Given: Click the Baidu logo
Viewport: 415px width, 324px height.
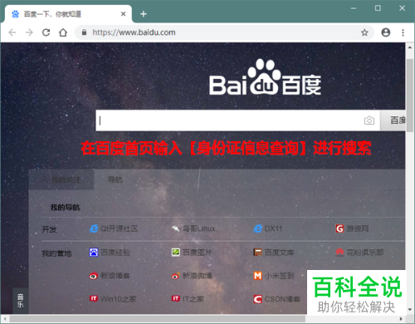Looking at the screenshot, I should [x=265, y=77].
